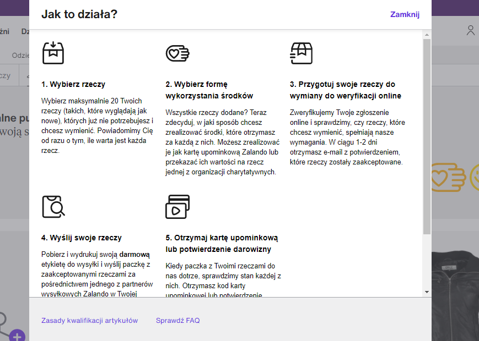Open the user profile icon in the header
Image resolution: width=479 pixels, height=341 pixels.
coord(470,31)
